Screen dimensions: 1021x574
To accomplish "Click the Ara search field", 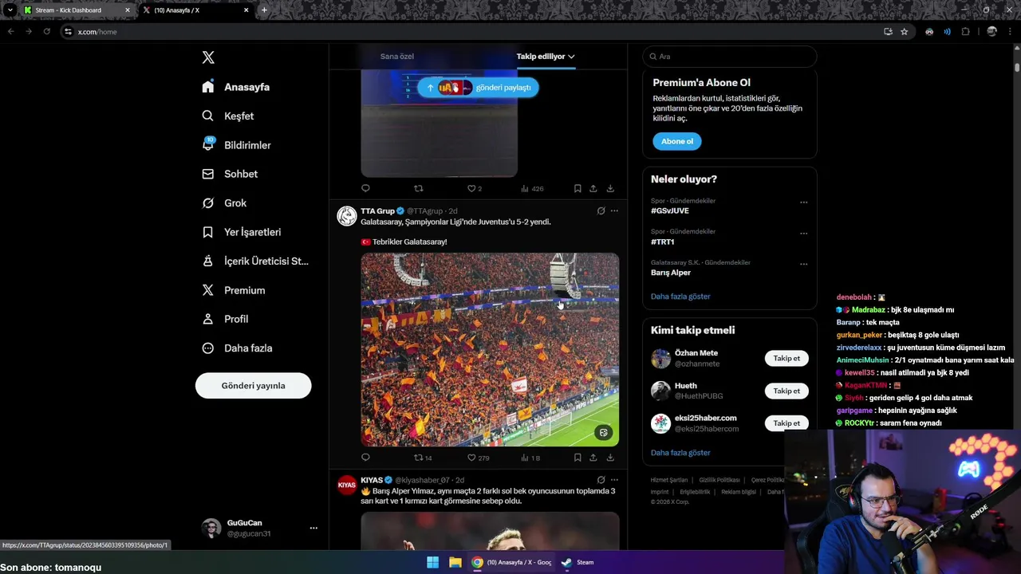I will tap(729, 57).
